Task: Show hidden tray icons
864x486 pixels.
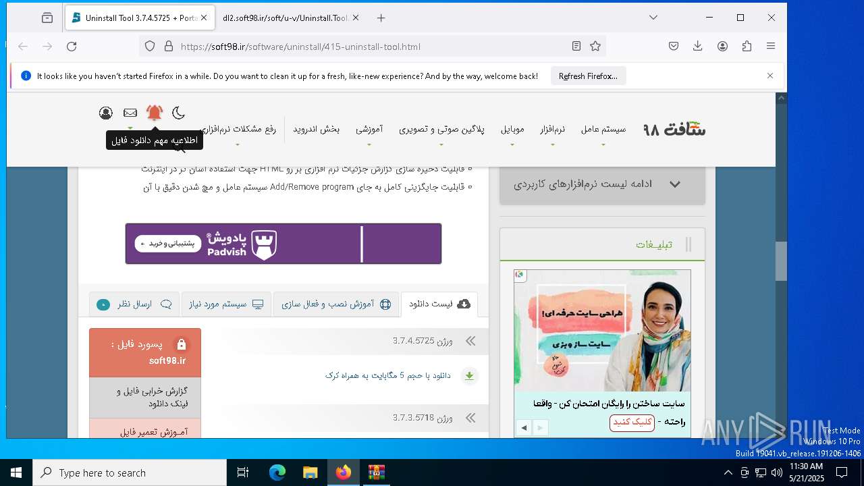Action: [728, 473]
